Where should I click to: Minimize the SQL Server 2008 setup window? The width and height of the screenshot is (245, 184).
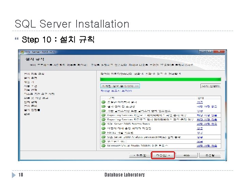coord(202,51)
